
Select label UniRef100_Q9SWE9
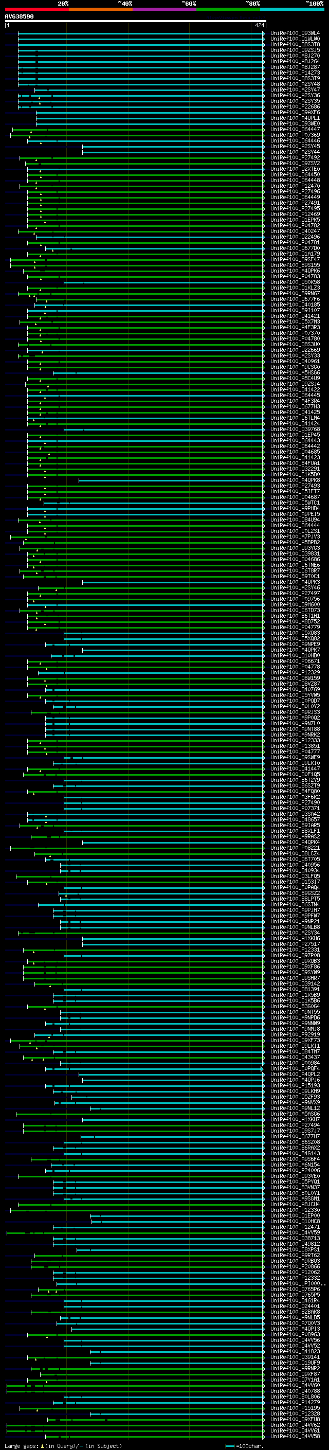(295, 757)
